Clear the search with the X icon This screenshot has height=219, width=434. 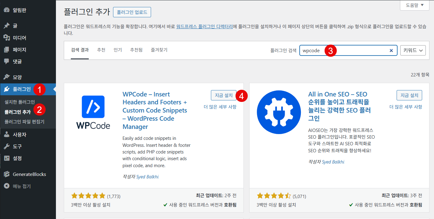pos(391,51)
